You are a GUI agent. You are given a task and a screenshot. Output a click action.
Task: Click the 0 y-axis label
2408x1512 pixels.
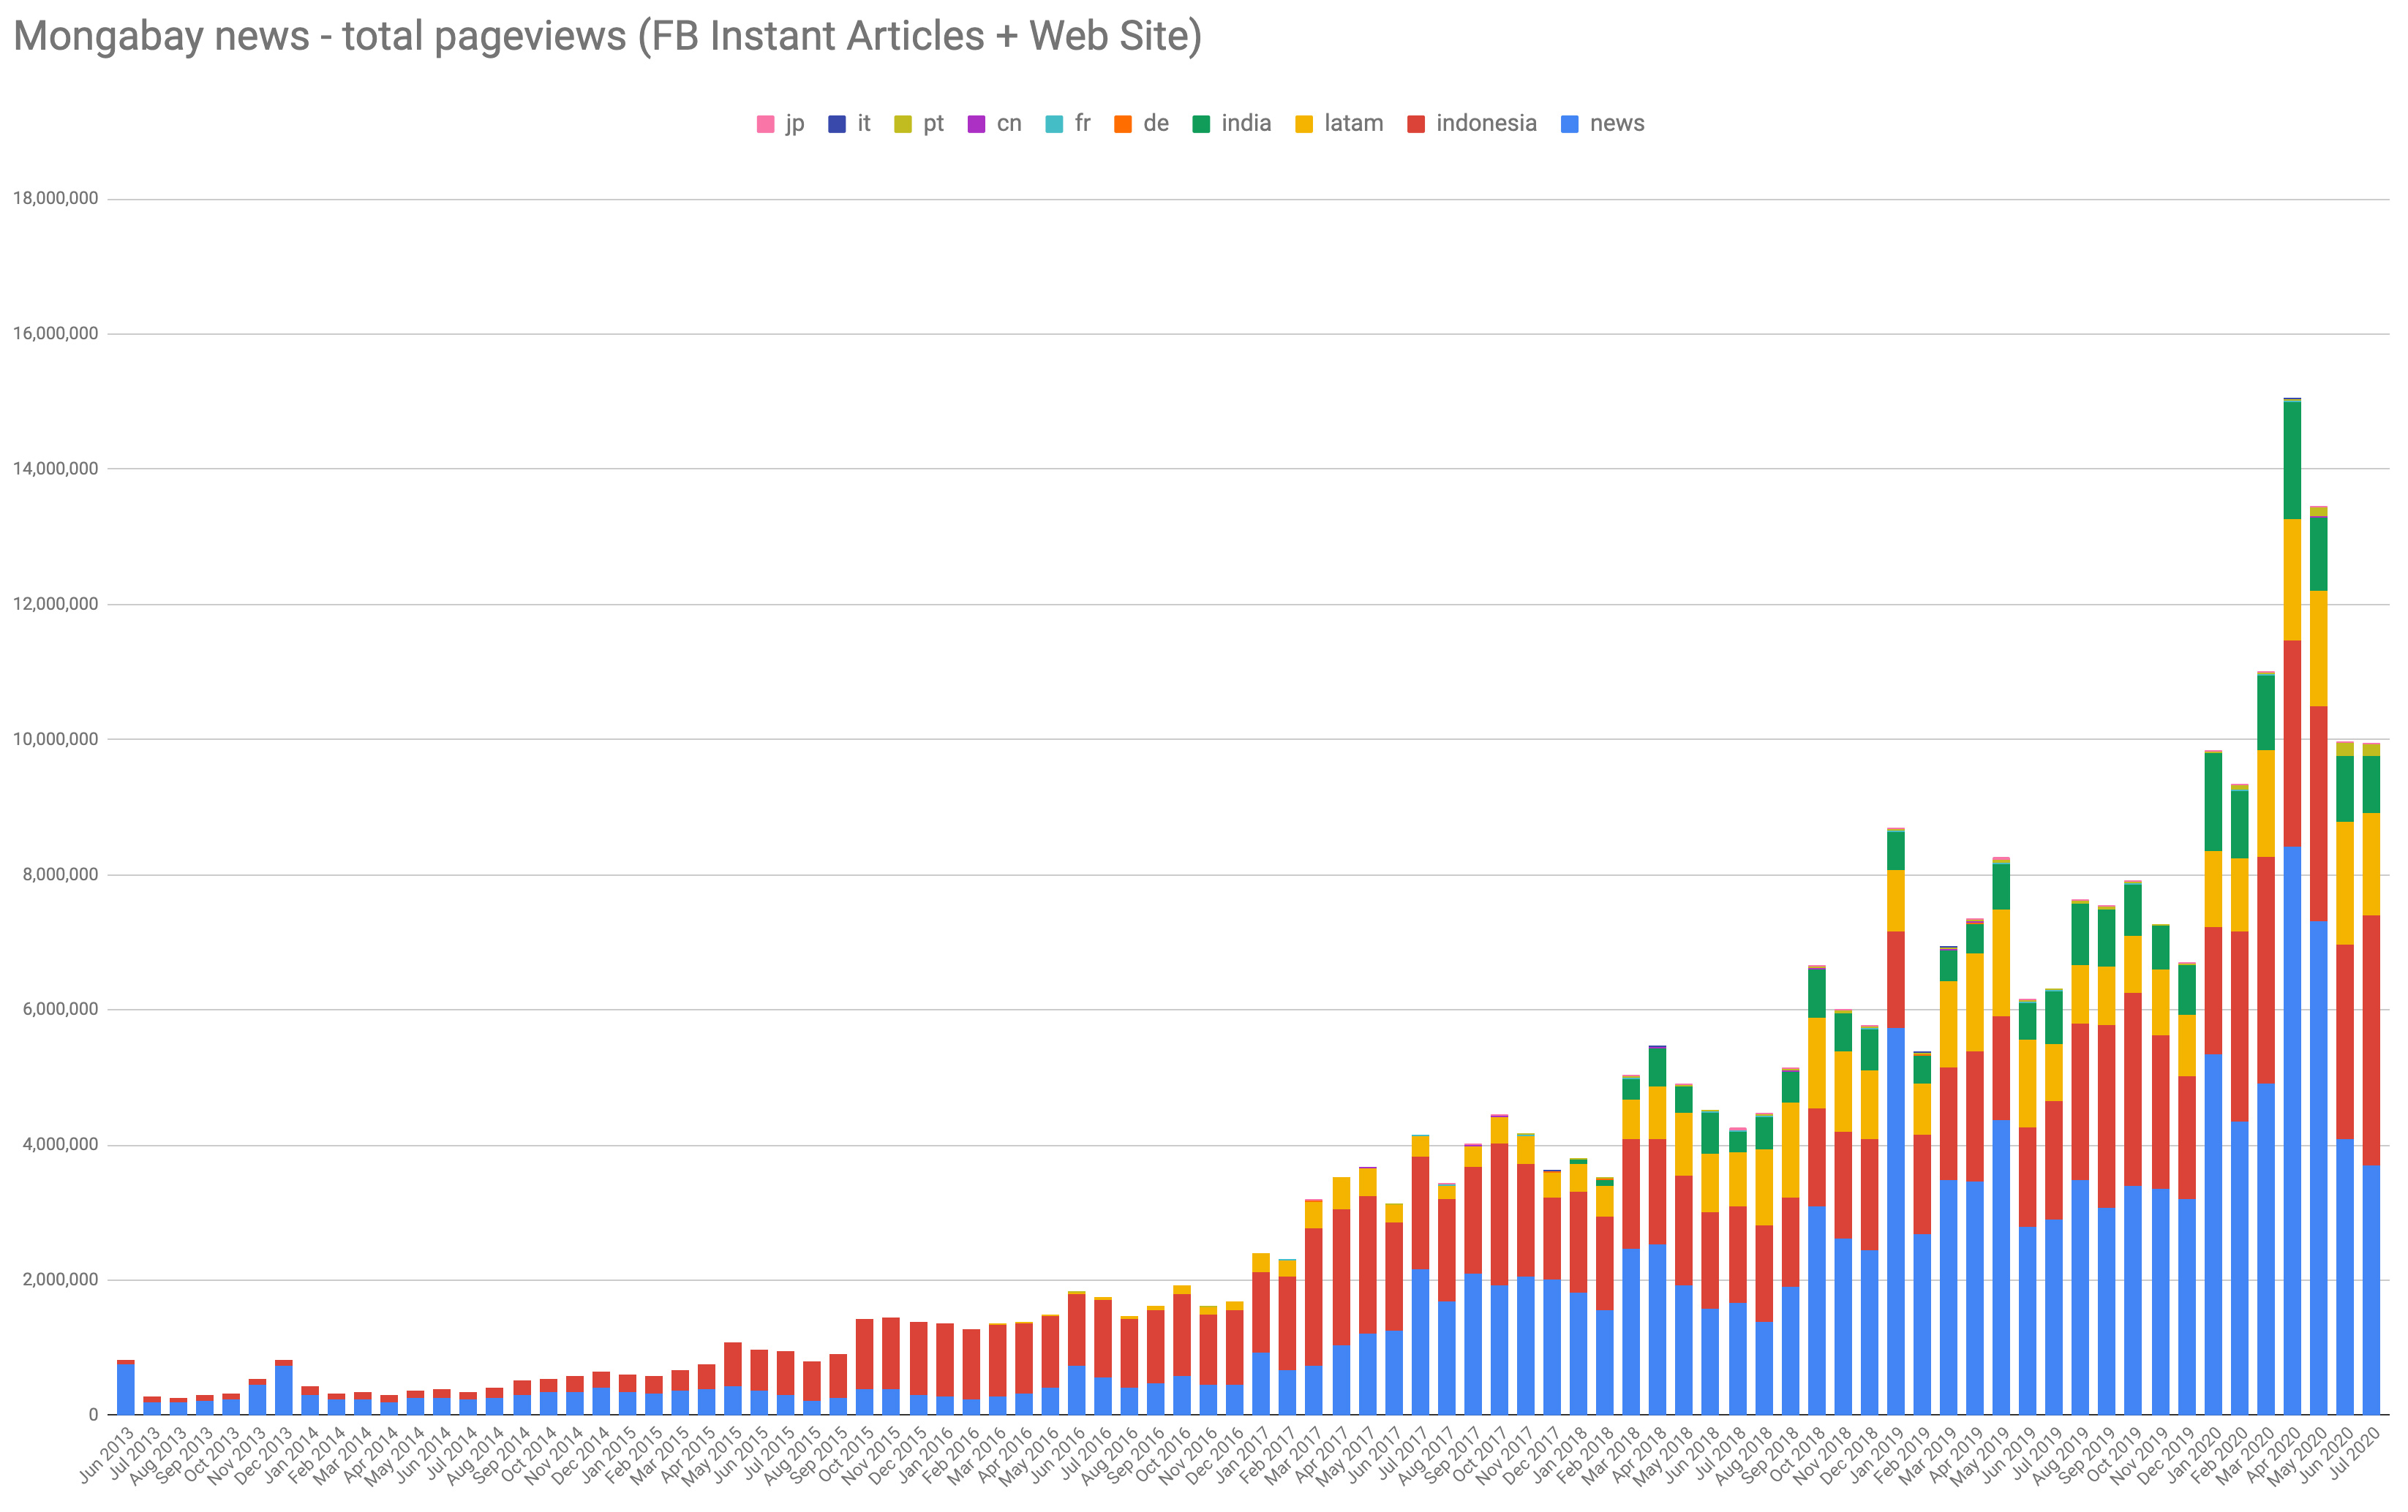pos(94,1415)
